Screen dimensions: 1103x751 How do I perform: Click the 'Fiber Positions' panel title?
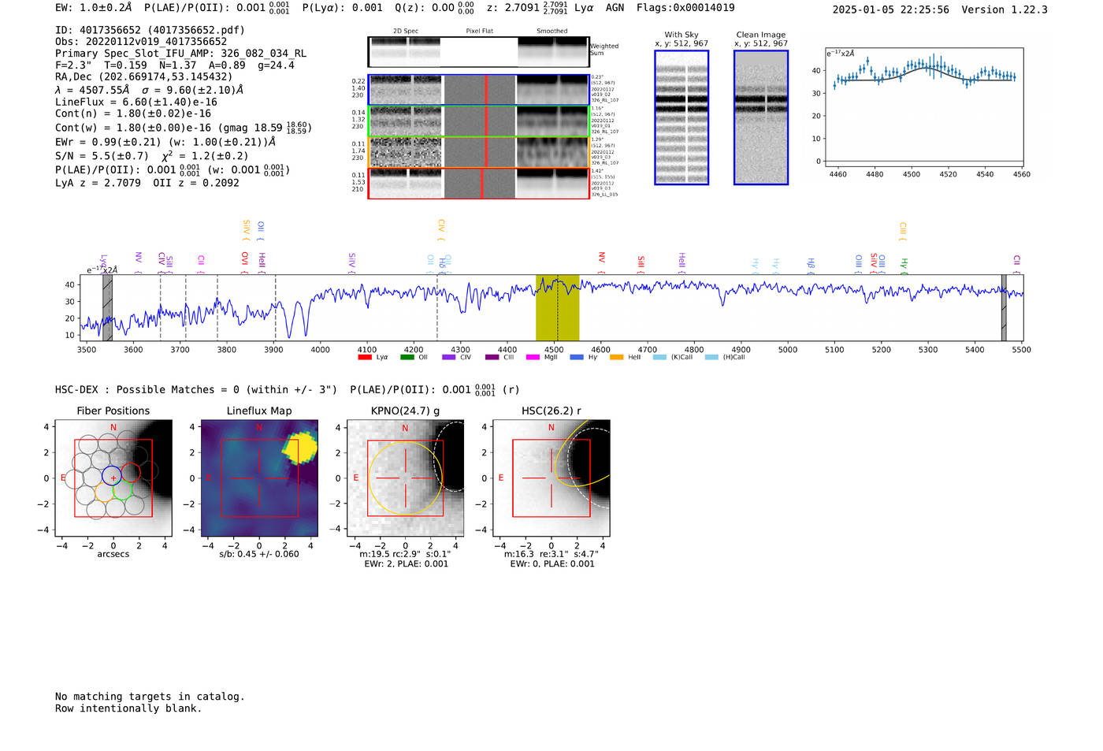[113, 411]
